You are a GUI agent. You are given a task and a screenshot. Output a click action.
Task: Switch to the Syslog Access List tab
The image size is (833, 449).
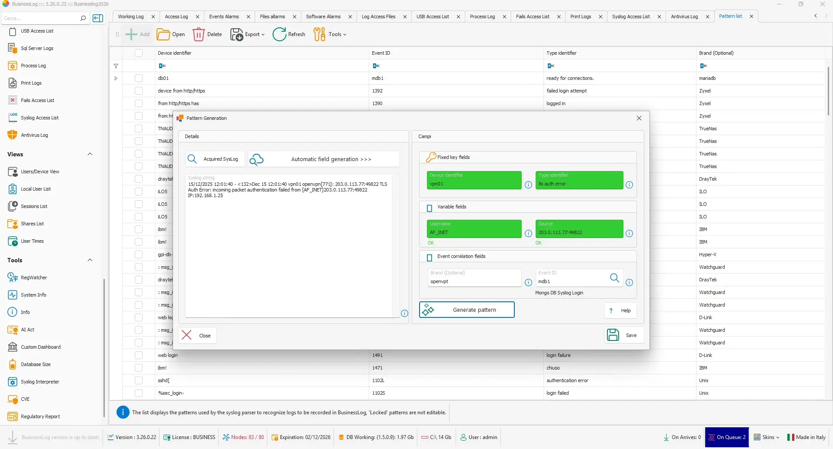631,17
